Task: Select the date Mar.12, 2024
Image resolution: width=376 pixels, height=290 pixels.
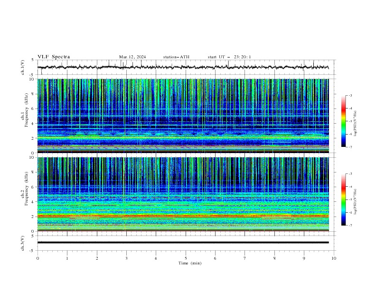Action: [132, 57]
